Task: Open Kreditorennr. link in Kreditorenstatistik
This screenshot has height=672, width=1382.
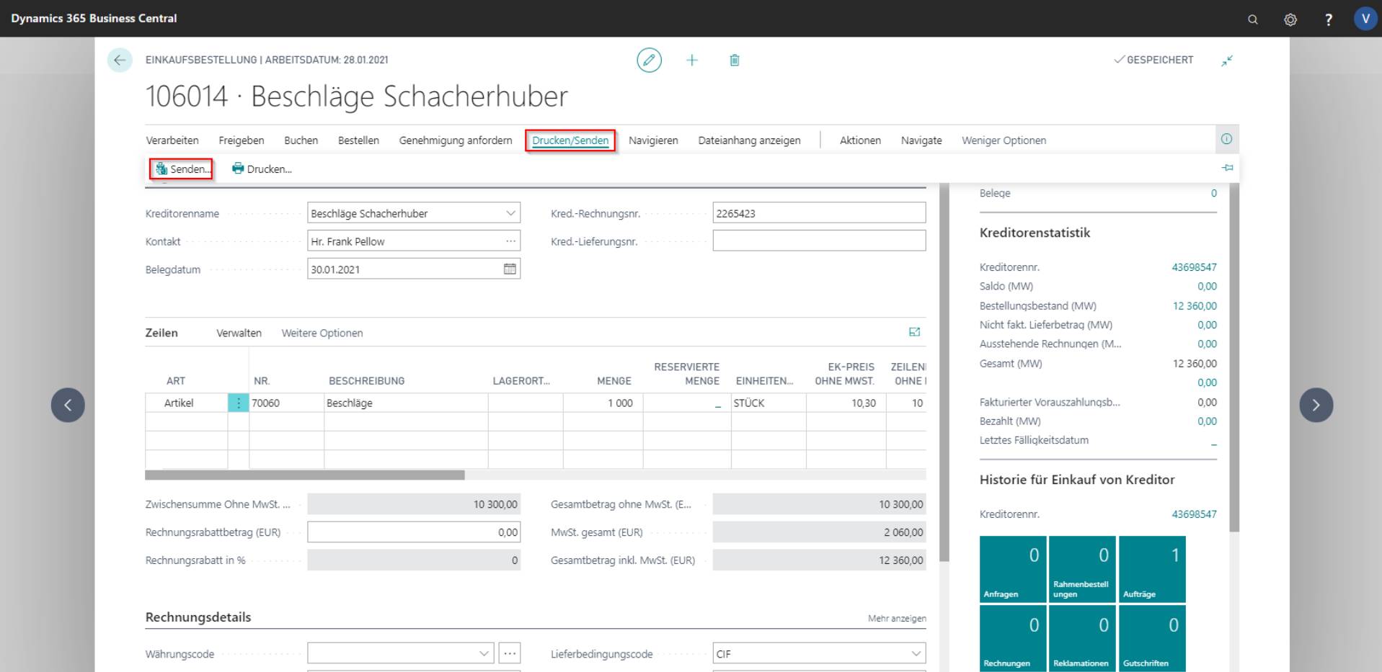Action: pos(1194,267)
